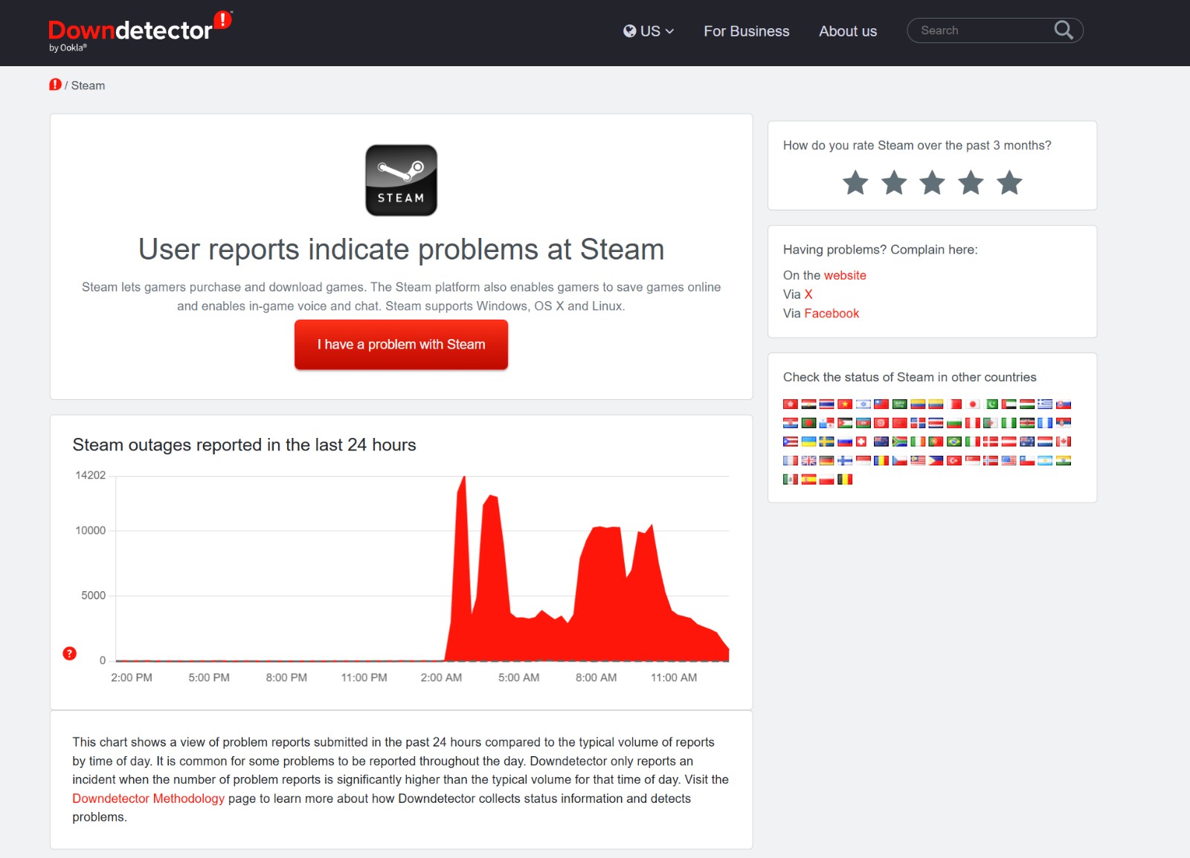Select the Brazil flag icon
Viewport: 1190px width, 858px height.
[x=954, y=442]
